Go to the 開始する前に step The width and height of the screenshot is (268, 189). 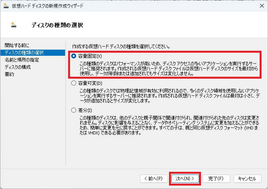coord(17,45)
